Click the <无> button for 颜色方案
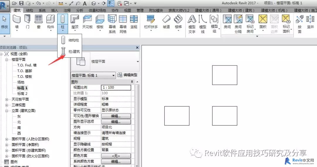 pyautogui.click(x=116, y=156)
